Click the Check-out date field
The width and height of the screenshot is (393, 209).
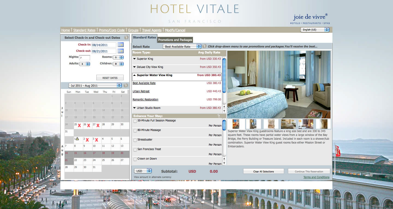click(x=104, y=51)
